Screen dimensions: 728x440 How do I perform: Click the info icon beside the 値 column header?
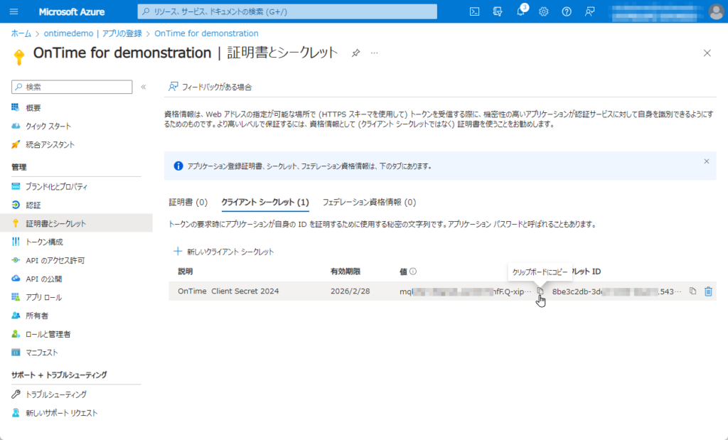click(x=413, y=272)
